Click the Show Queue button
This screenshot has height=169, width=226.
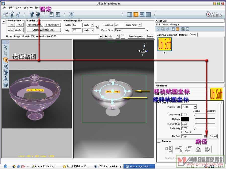(52, 25)
